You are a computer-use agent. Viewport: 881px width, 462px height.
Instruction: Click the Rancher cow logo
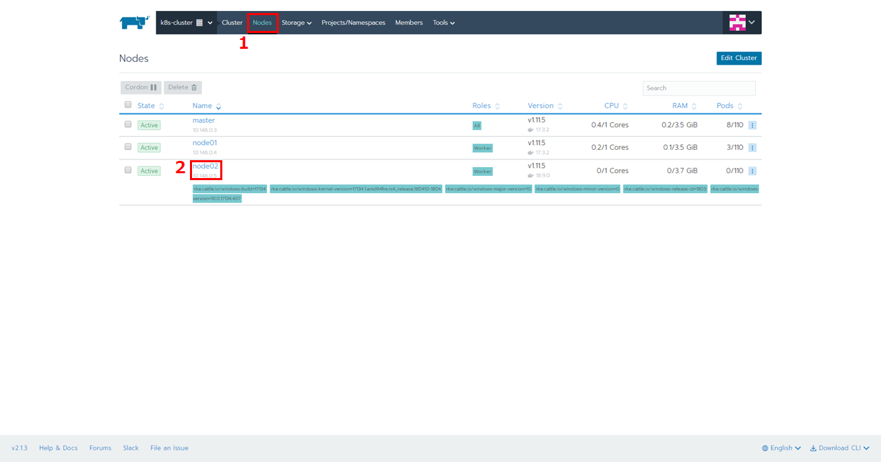click(134, 23)
